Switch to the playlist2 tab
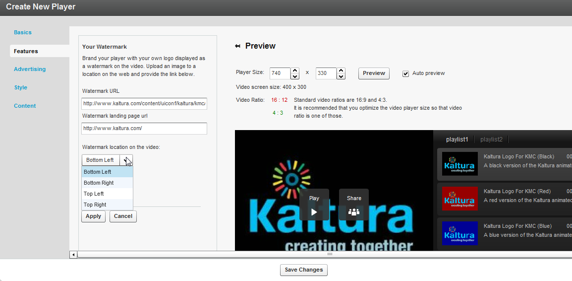Image resolution: width=572 pixels, height=281 pixels. pos(491,139)
